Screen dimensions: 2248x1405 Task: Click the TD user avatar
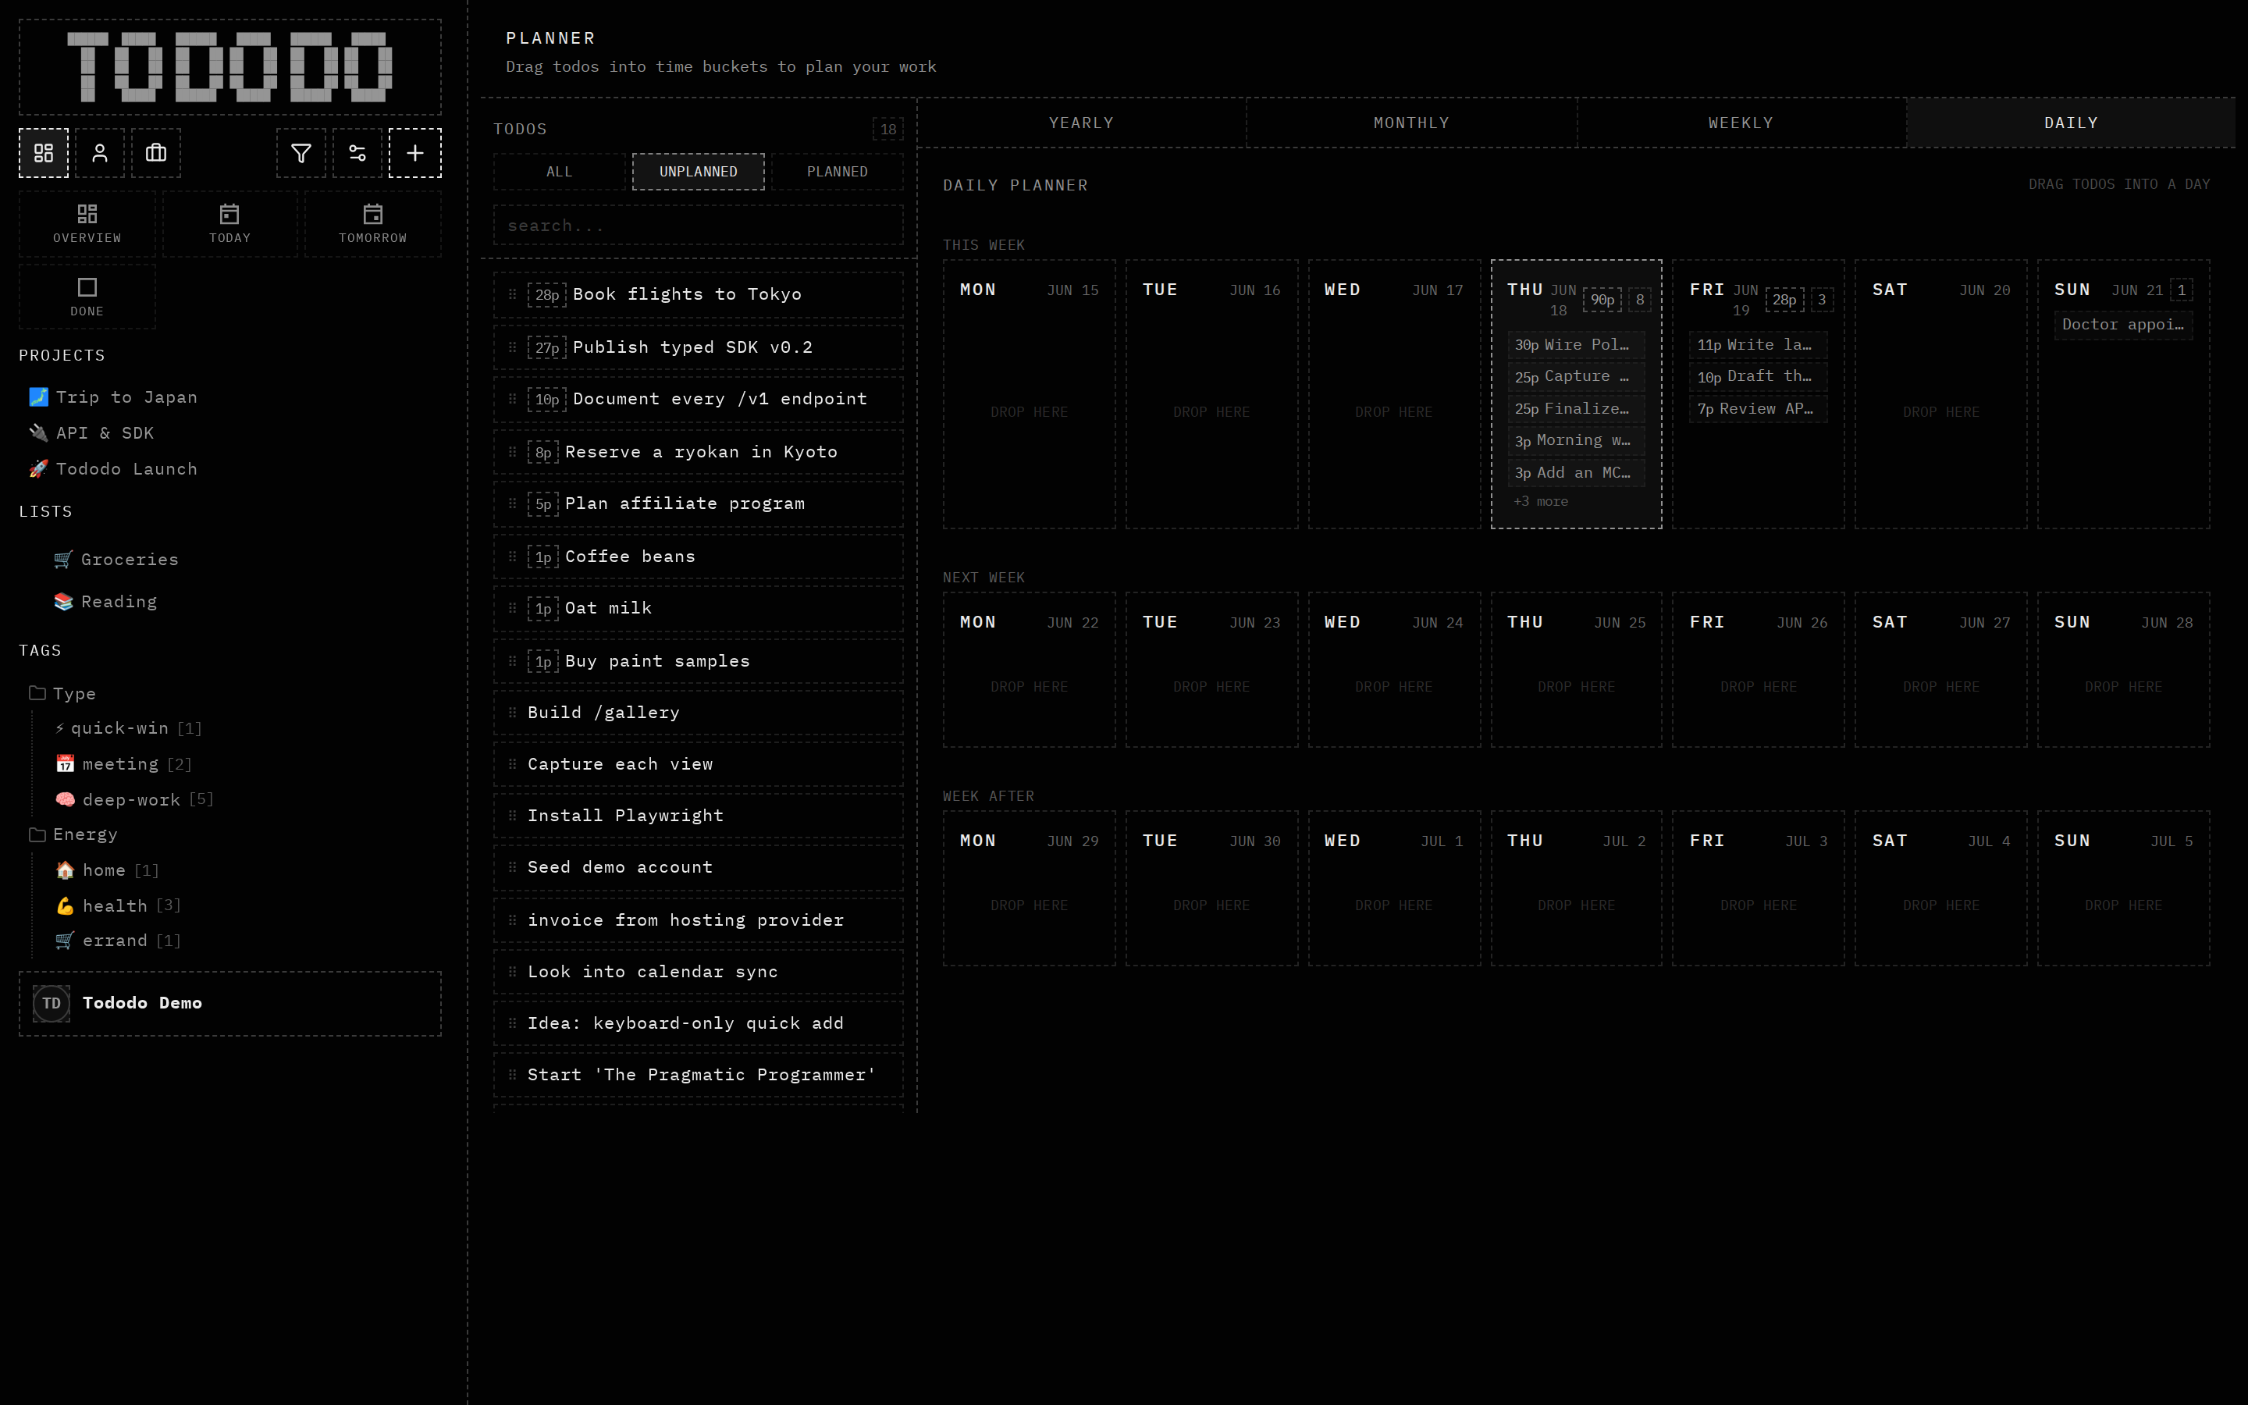[x=51, y=1004]
